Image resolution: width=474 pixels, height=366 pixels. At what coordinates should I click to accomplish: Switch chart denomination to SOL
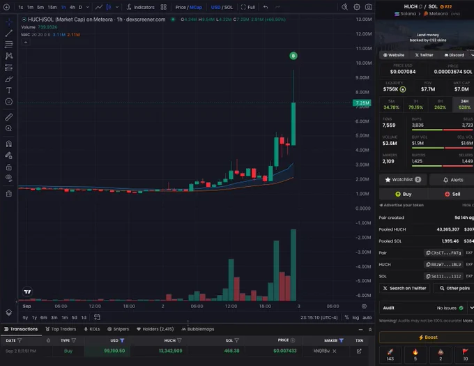click(228, 7)
